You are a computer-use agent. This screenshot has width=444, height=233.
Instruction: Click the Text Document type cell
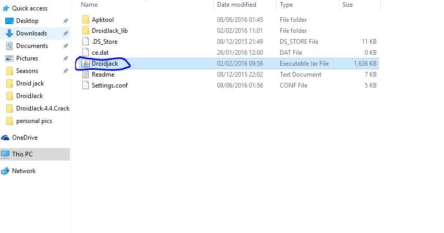pos(301,75)
